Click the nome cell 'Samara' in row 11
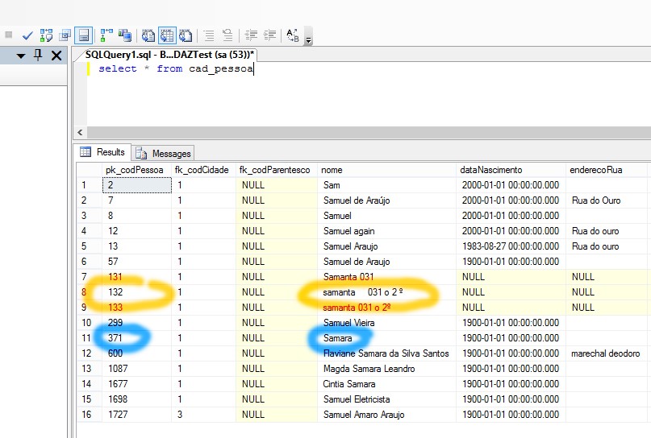 click(386, 338)
